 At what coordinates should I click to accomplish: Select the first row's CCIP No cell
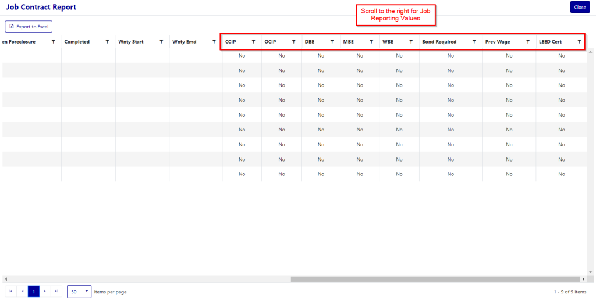[242, 56]
